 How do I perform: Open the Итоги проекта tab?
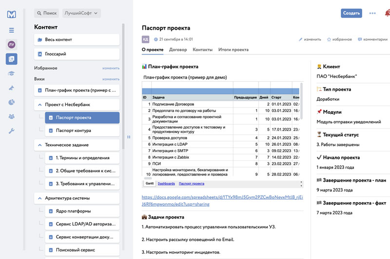point(234,50)
